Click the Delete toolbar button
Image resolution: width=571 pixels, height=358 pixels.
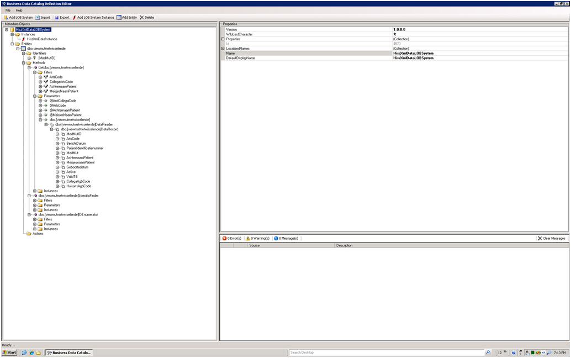click(x=147, y=18)
